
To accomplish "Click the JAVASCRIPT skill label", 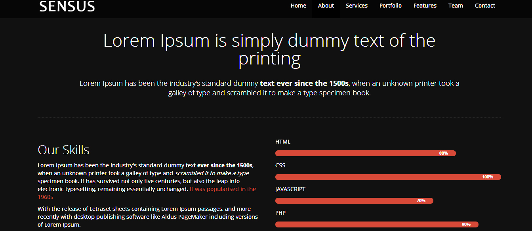I will [x=290, y=189].
